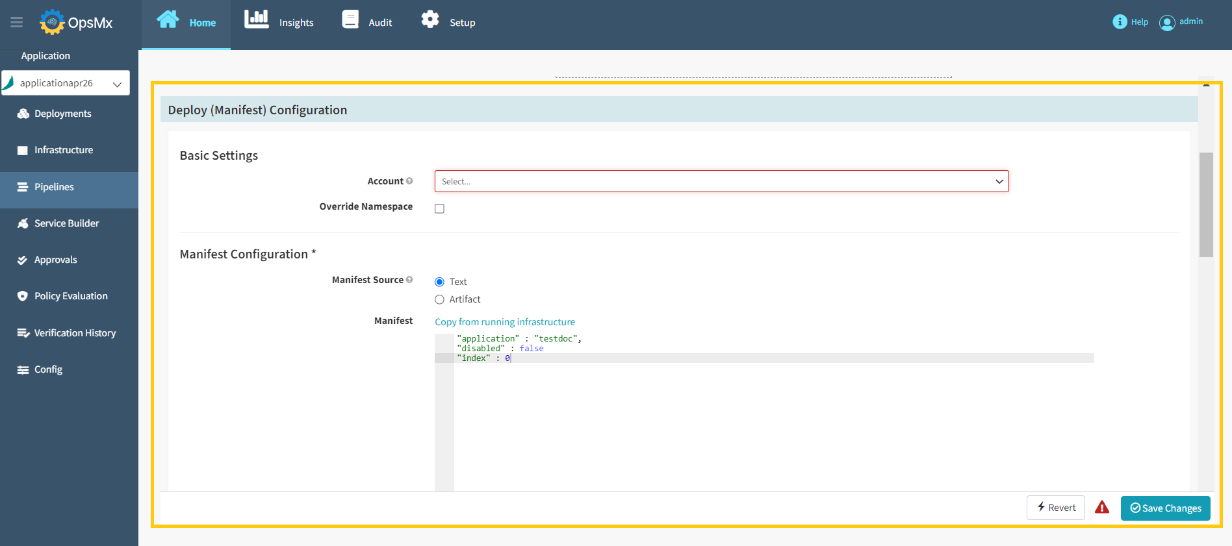Screen dimensions: 1232x546
Task: Click Copy from running infrastructure link
Action: coord(505,322)
